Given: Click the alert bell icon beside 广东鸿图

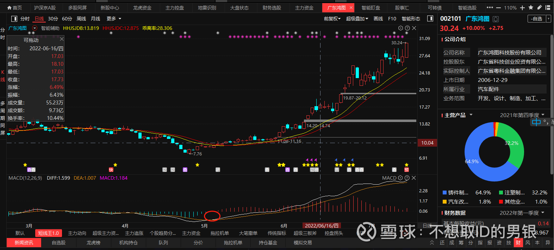Looking at the screenshot, I should coord(496,19).
